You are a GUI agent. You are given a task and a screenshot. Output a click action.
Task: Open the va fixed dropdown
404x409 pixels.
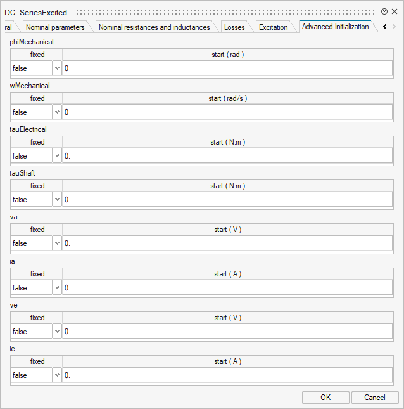(x=57, y=243)
